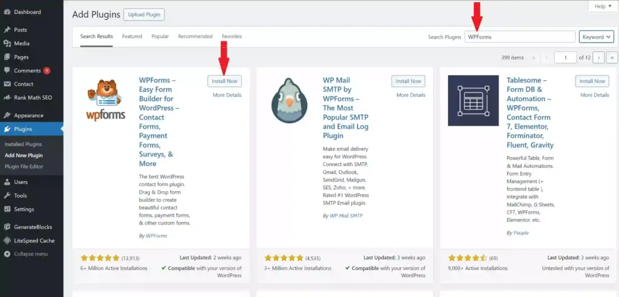Click the Contact envelope icon
The width and height of the screenshot is (619, 297).
tap(7, 84)
